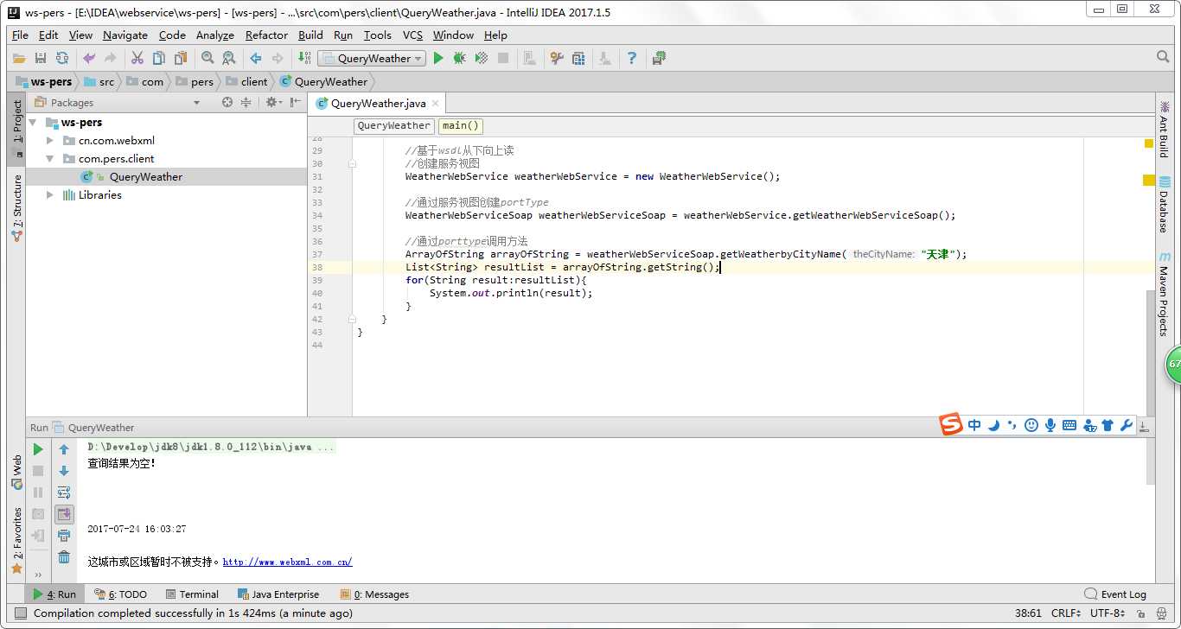Screen dimensions: 1181x629
Task: Switch to the Terminal tool tab
Action: (x=191, y=594)
